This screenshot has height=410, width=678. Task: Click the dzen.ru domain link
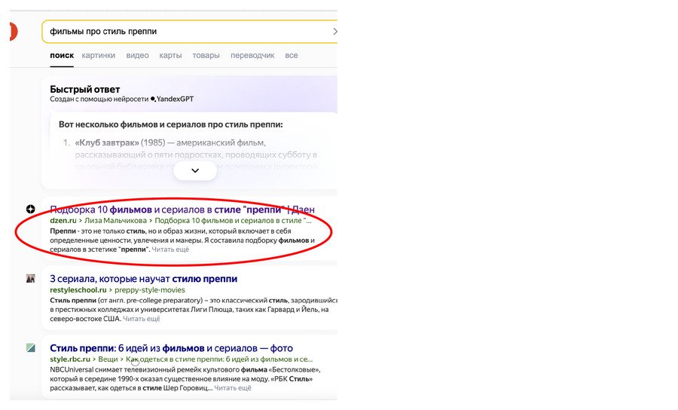coord(63,221)
